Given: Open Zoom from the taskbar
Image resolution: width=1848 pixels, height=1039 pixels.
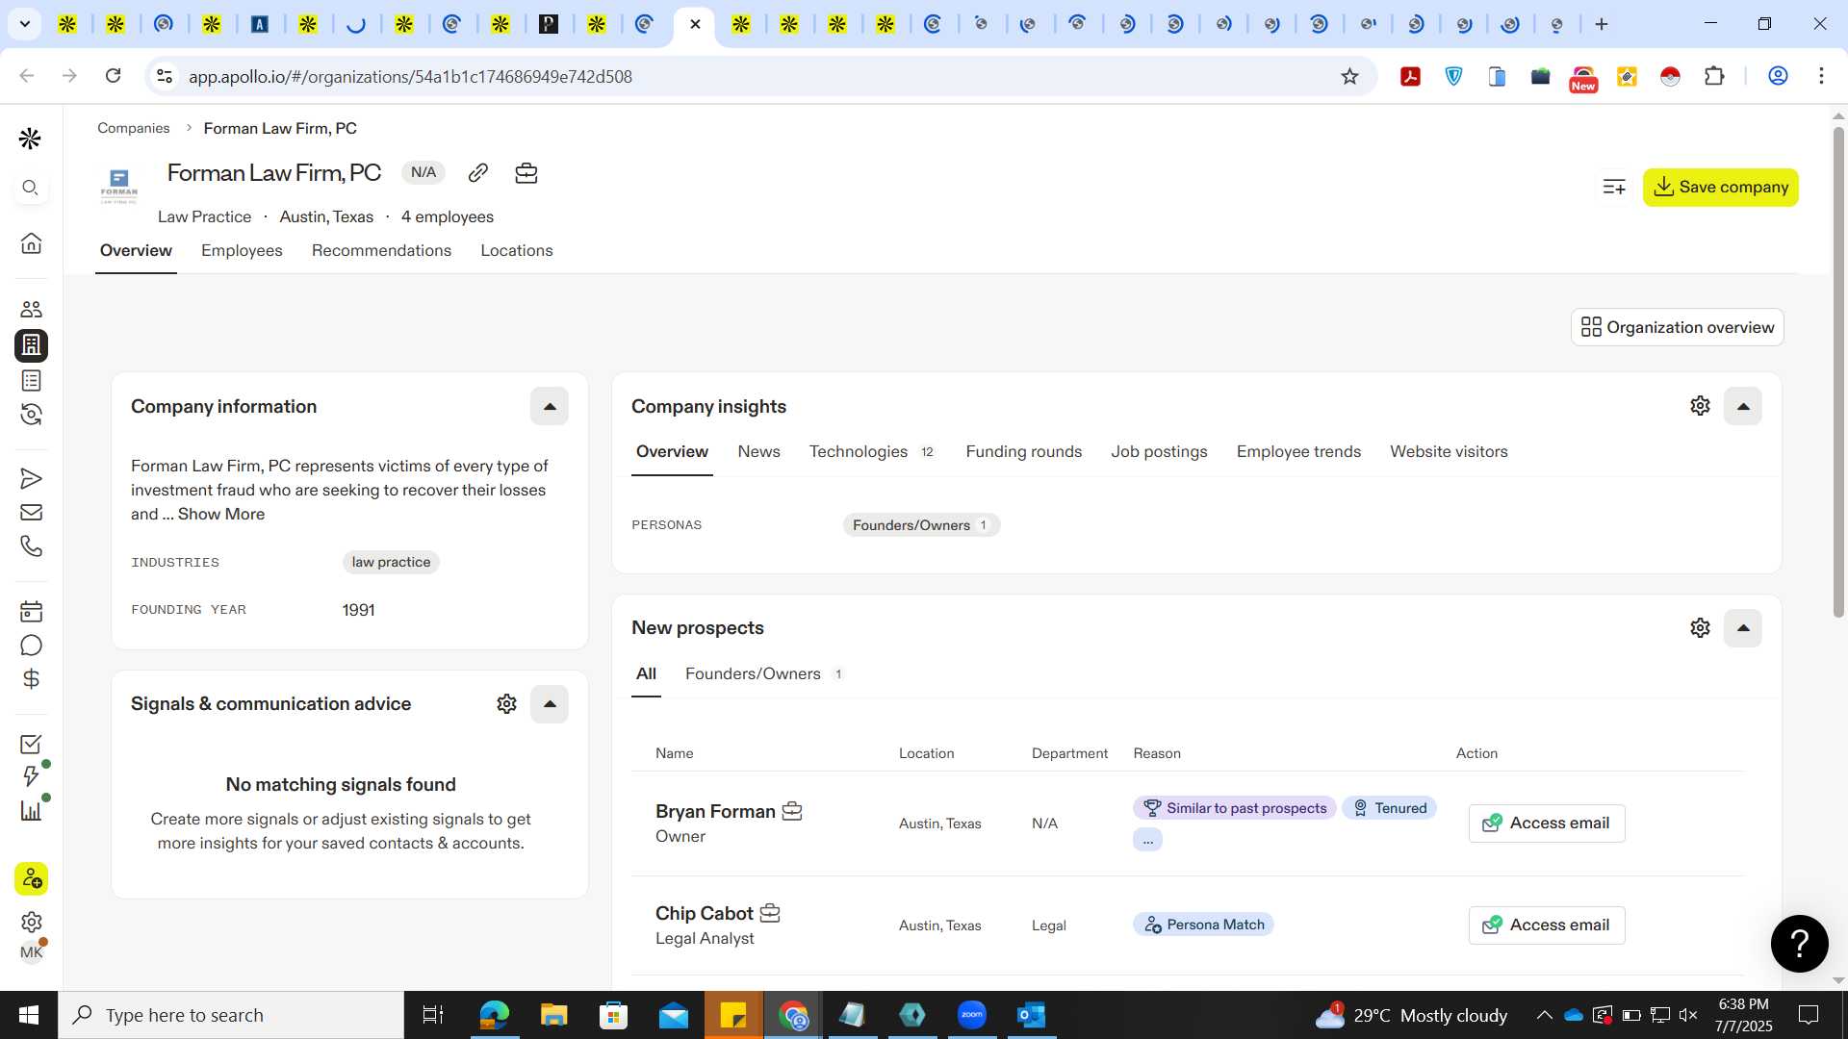Looking at the screenshot, I should (971, 1015).
